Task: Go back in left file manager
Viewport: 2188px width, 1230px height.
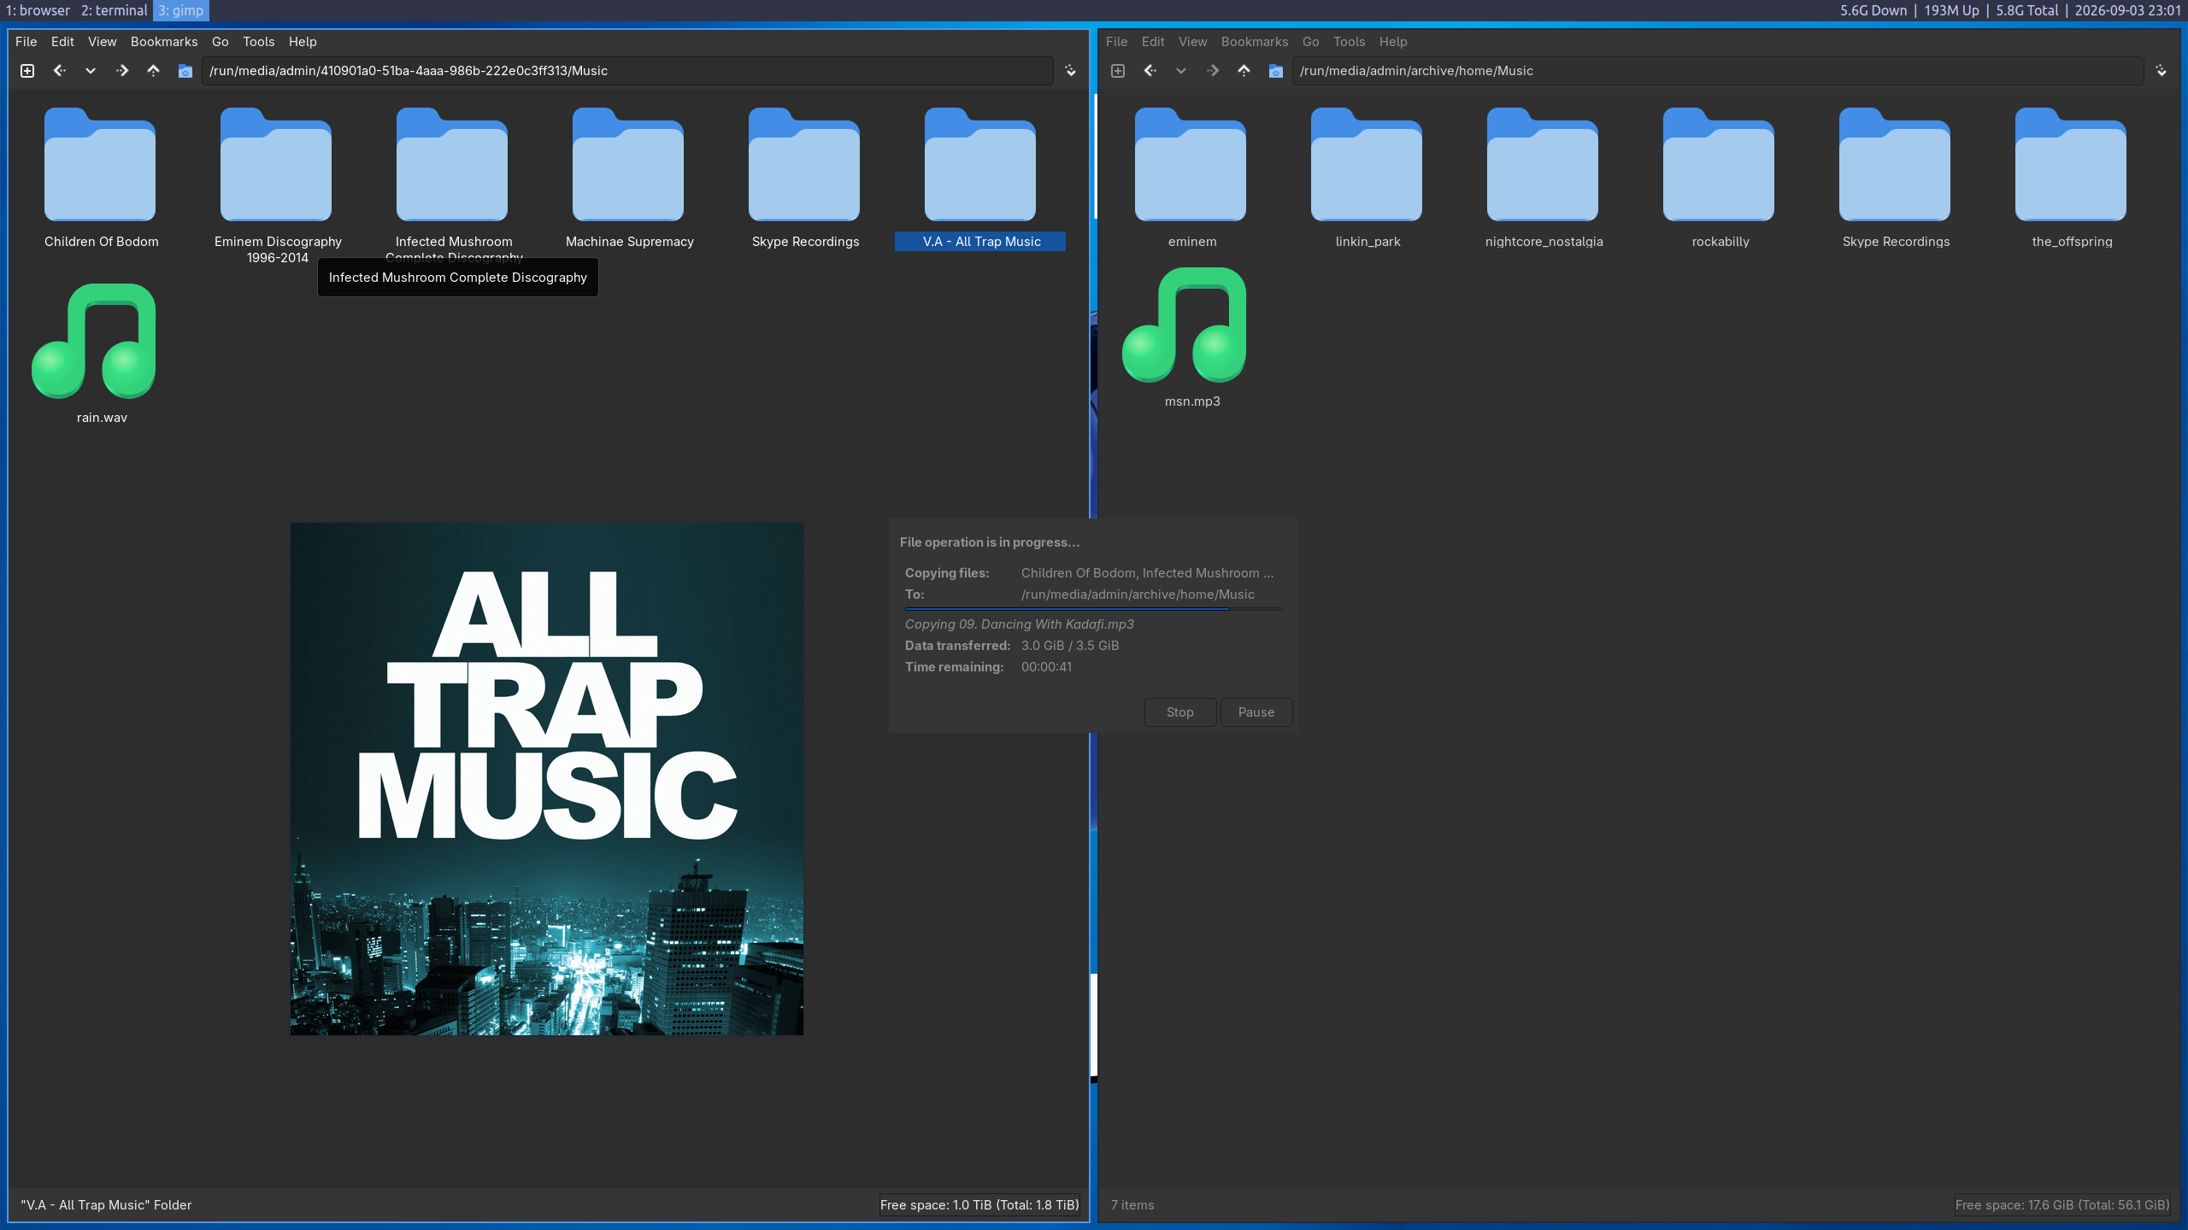Action: 59,71
